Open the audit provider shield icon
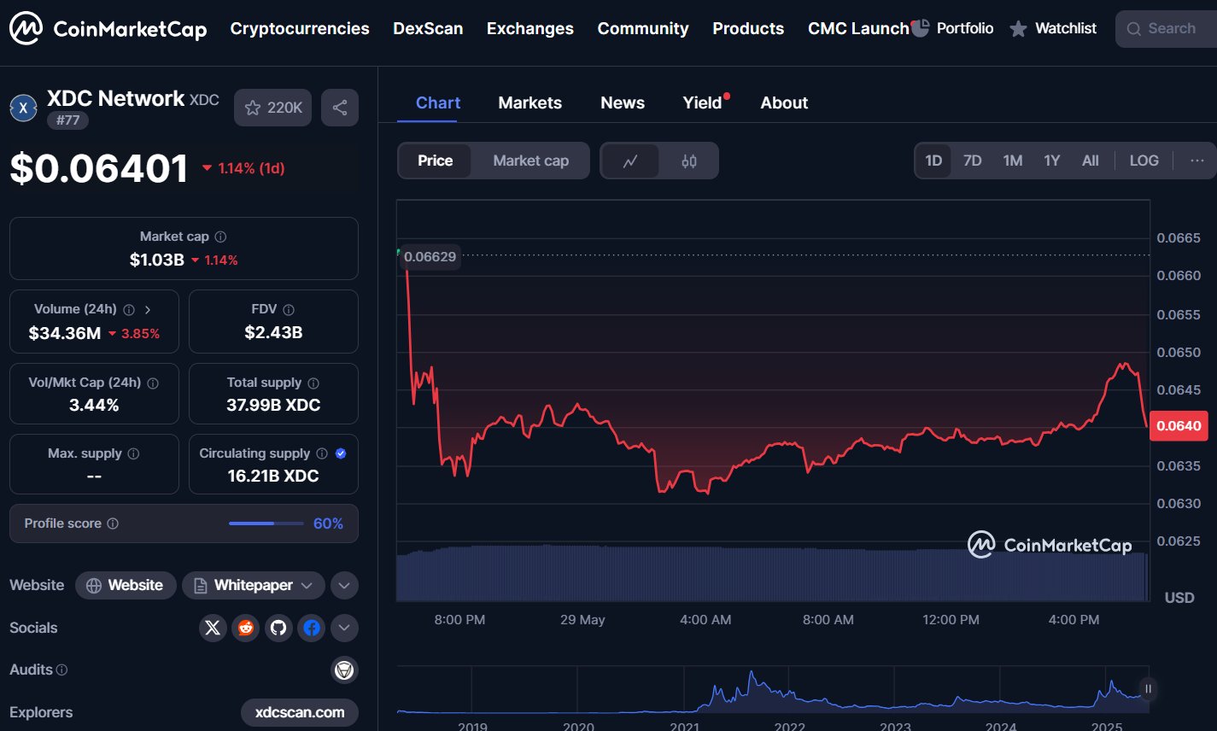The image size is (1217, 731). pyautogui.click(x=344, y=670)
